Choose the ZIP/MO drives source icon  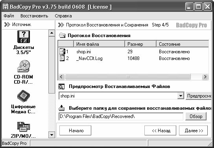pyautogui.click(x=24, y=127)
